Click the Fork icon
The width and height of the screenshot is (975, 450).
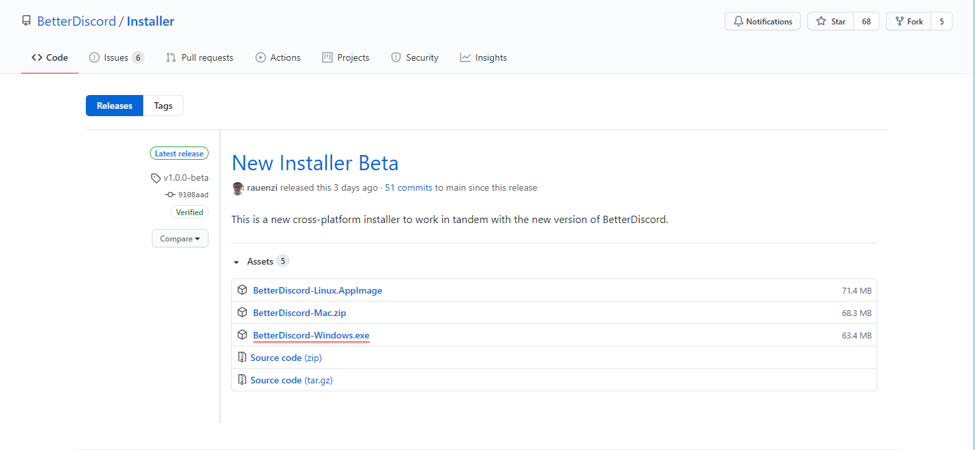[899, 21]
